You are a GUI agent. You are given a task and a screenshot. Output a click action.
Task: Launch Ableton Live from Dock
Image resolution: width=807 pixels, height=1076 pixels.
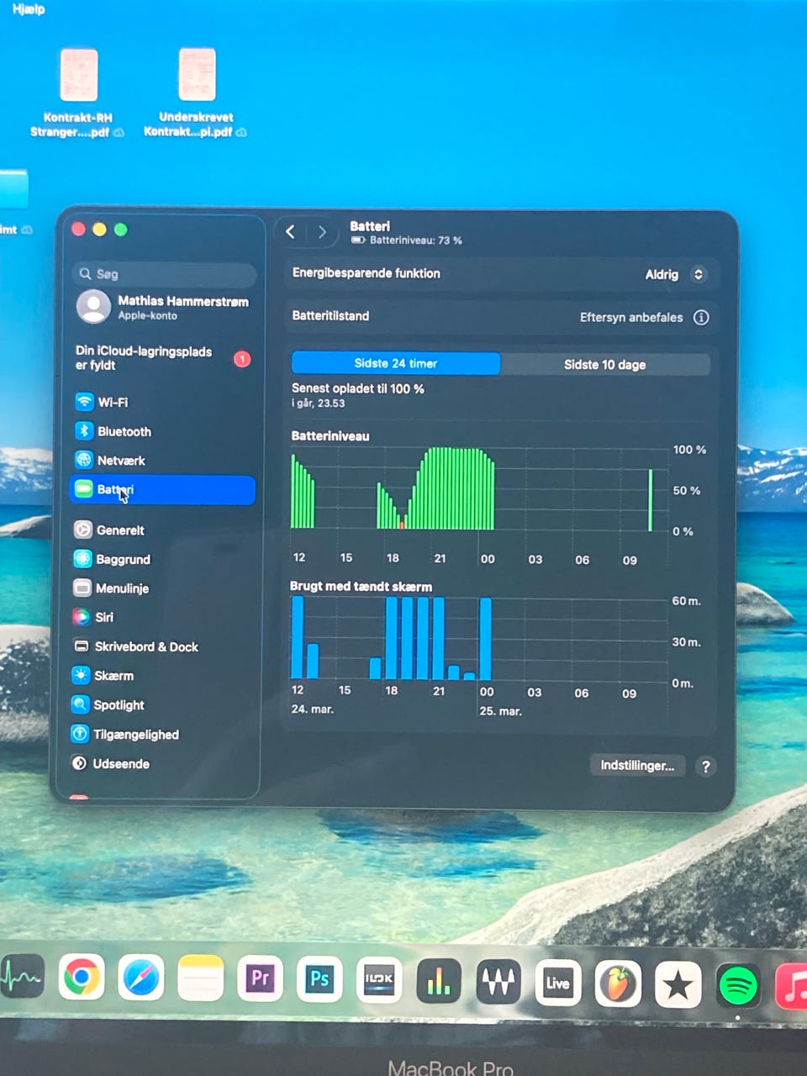pyautogui.click(x=558, y=983)
